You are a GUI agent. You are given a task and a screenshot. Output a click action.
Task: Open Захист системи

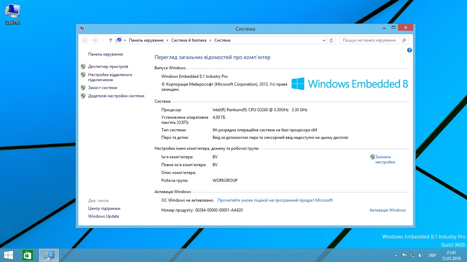pos(103,88)
